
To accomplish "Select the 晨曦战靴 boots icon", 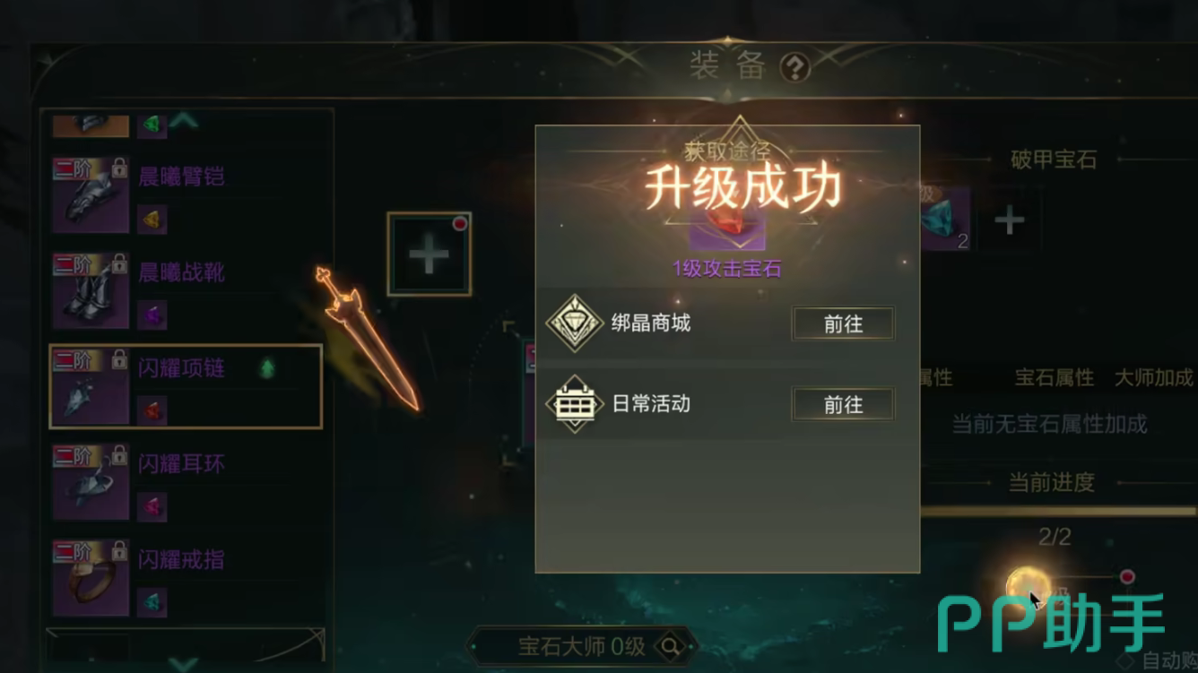I will (x=91, y=290).
